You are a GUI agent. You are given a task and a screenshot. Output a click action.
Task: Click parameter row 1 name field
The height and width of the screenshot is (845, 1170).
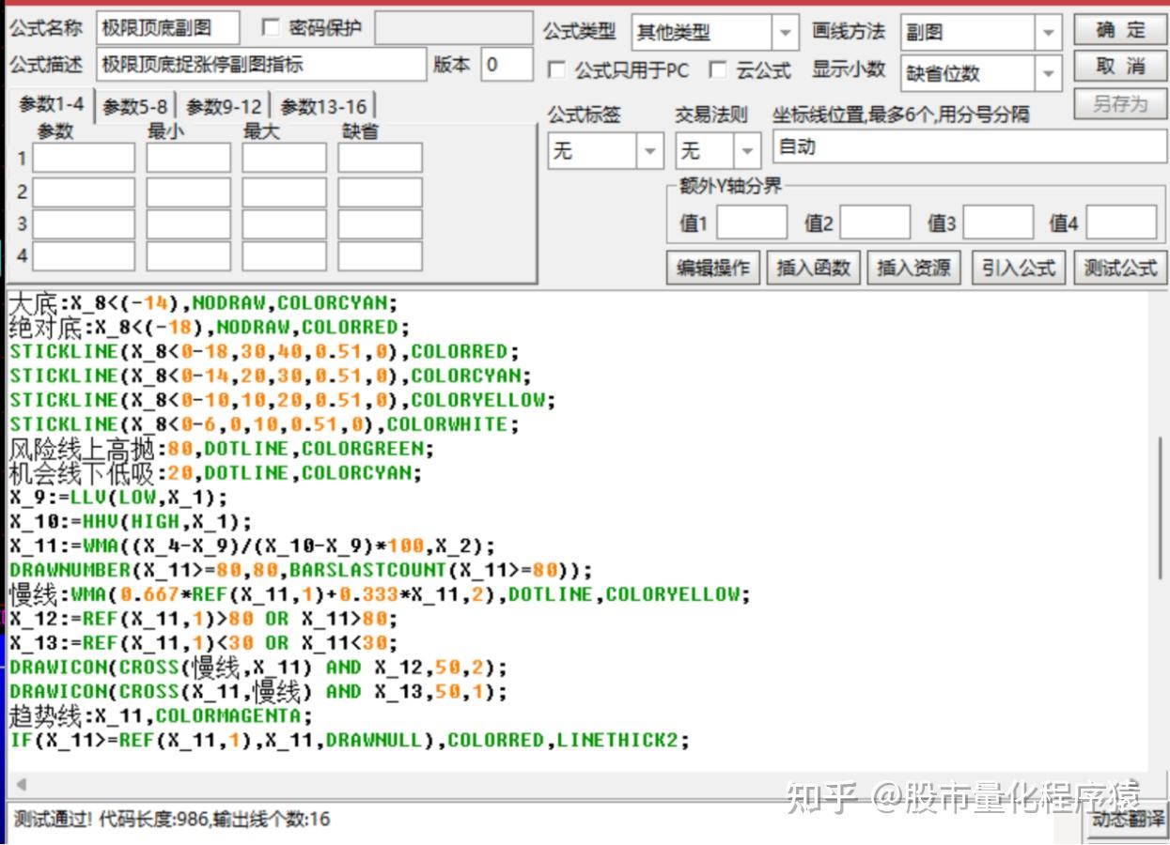[84, 158]
